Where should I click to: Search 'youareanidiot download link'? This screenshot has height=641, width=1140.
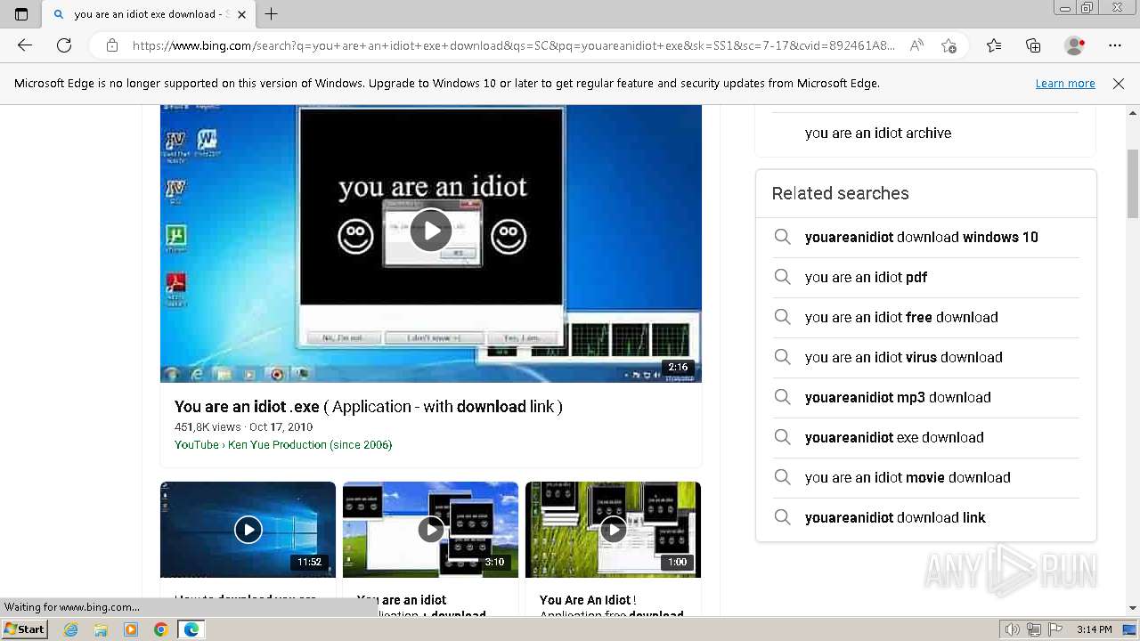[895, 518]
